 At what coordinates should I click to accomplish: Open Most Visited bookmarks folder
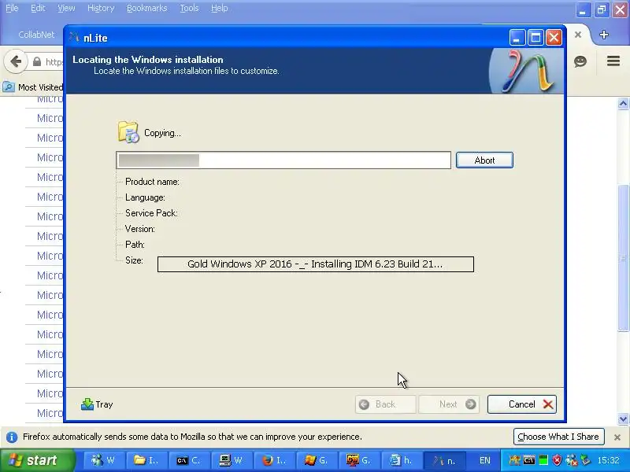32,87
